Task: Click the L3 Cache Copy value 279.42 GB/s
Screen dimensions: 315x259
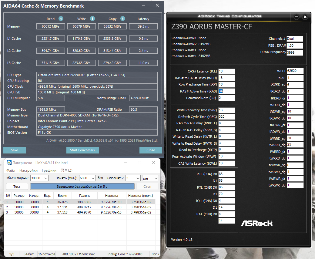Action: [112, 63]
